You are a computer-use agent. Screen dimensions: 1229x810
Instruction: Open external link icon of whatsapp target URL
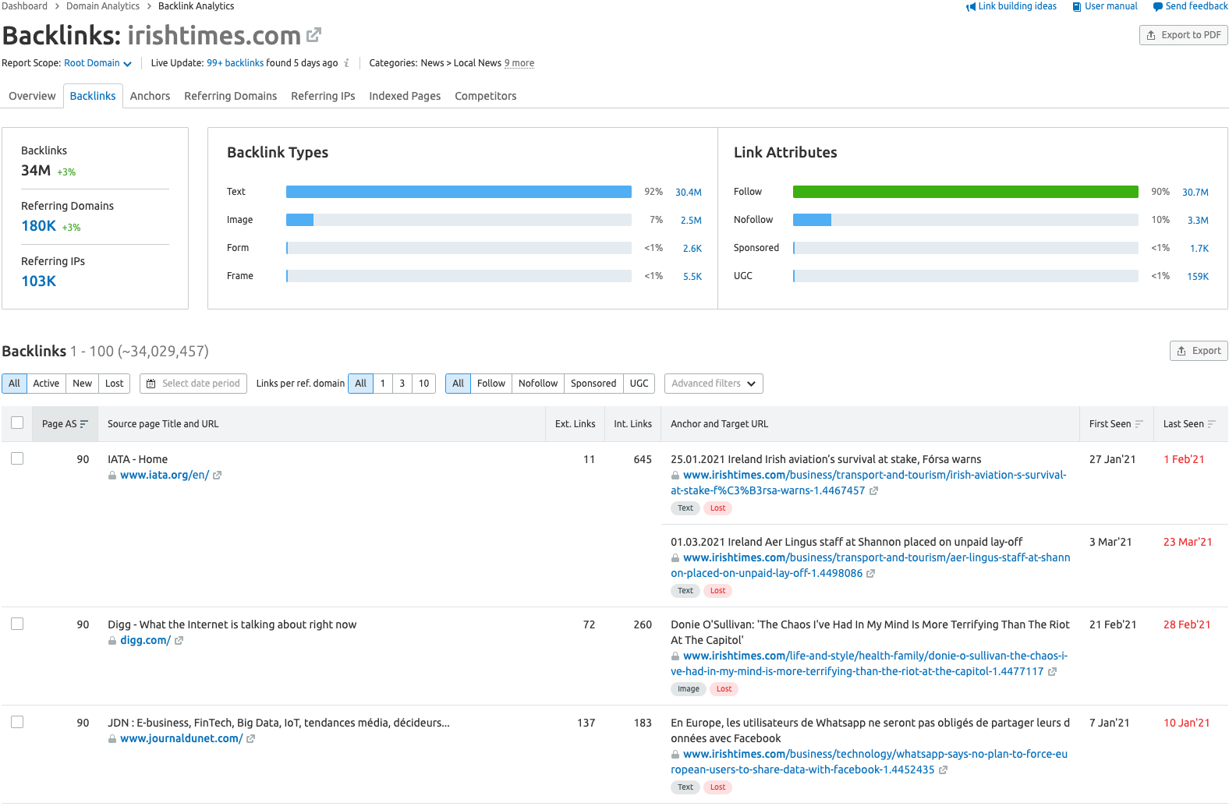pyautogui.click(x=944, y=770)
